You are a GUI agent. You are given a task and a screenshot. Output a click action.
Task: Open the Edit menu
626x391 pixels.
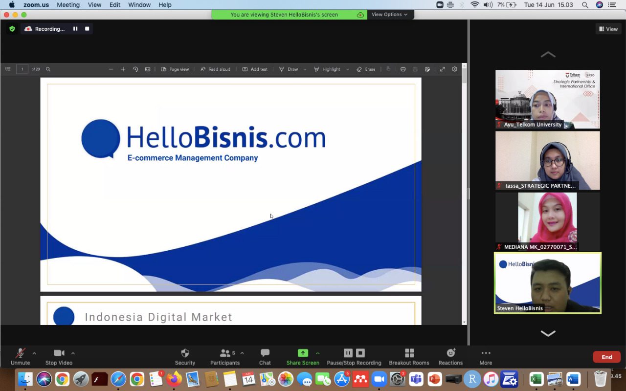pos(115,5)
